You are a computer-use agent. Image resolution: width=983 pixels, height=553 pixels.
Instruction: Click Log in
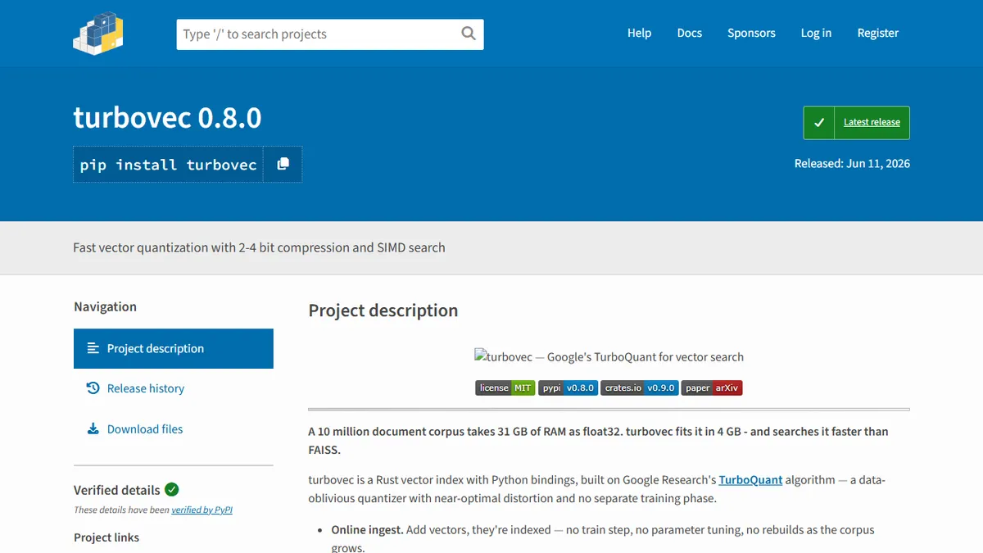coord(816,33)
